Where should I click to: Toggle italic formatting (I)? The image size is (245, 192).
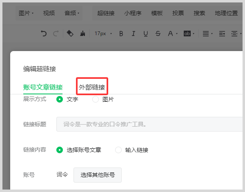(133, 33)
